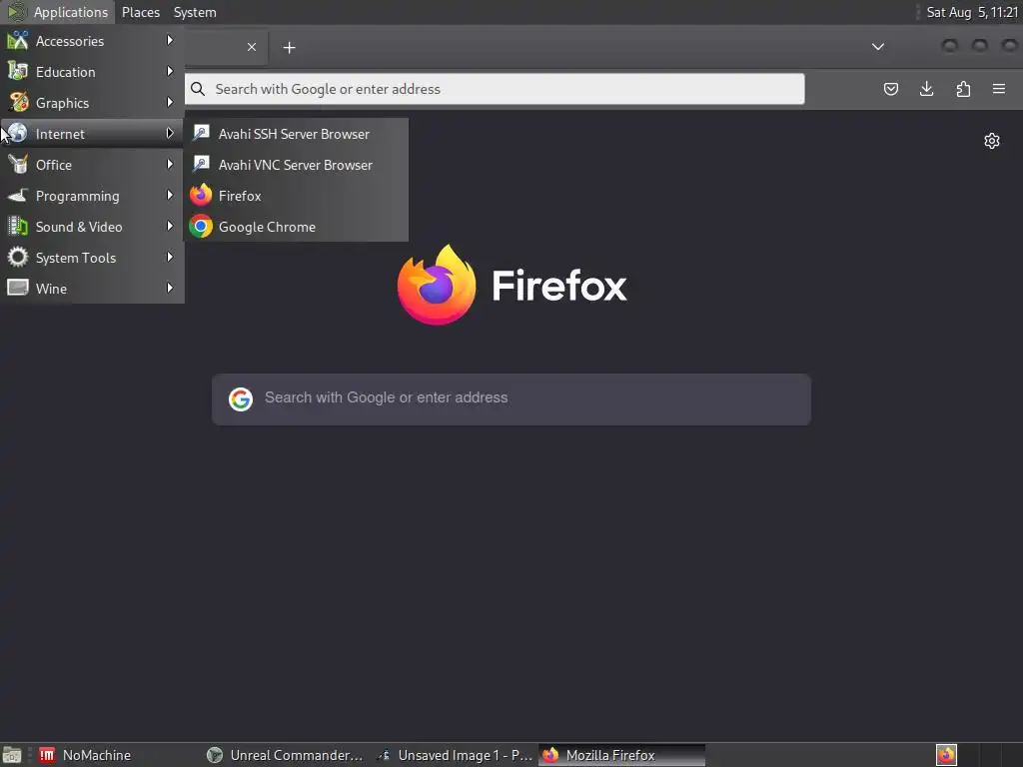
Task: Click the Avahi VNC Server icon
Action: pyautogui.click(x=201, y=165)
